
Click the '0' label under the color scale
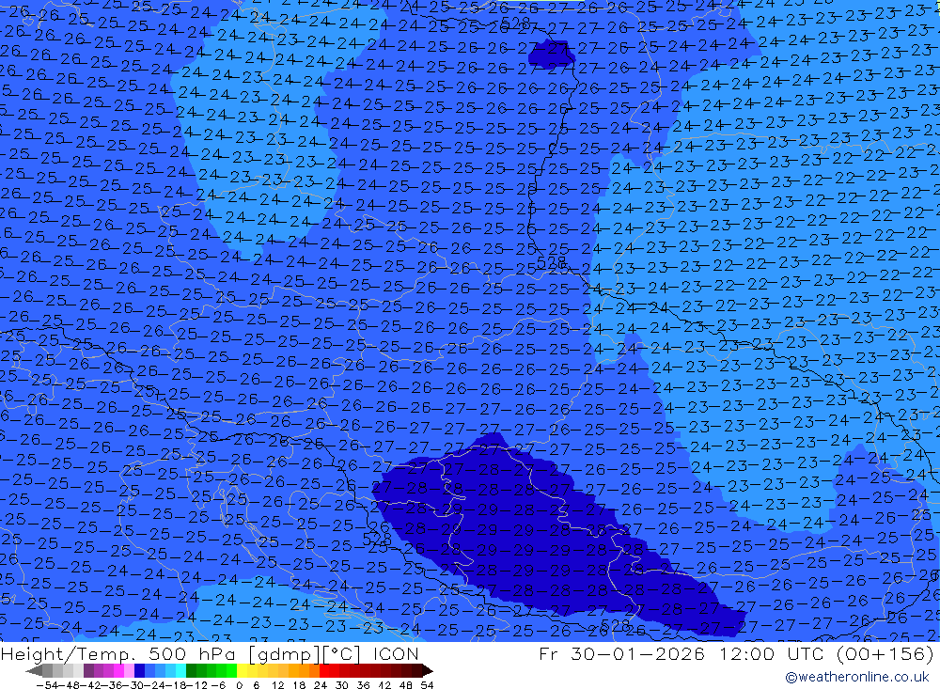click(239, 685)
